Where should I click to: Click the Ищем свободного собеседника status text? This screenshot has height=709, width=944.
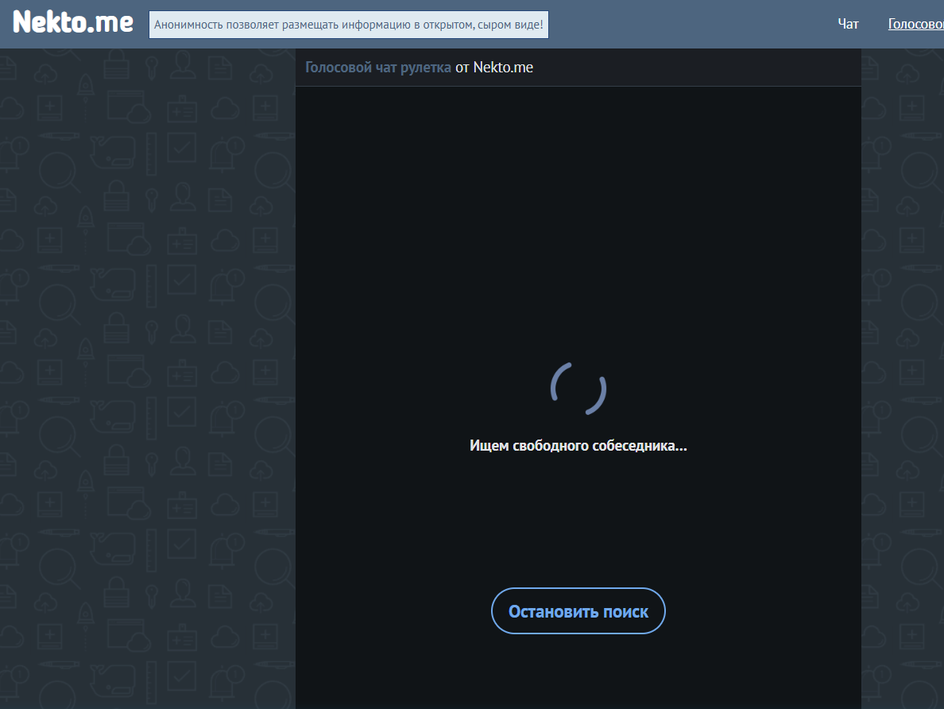click(578, 446)
